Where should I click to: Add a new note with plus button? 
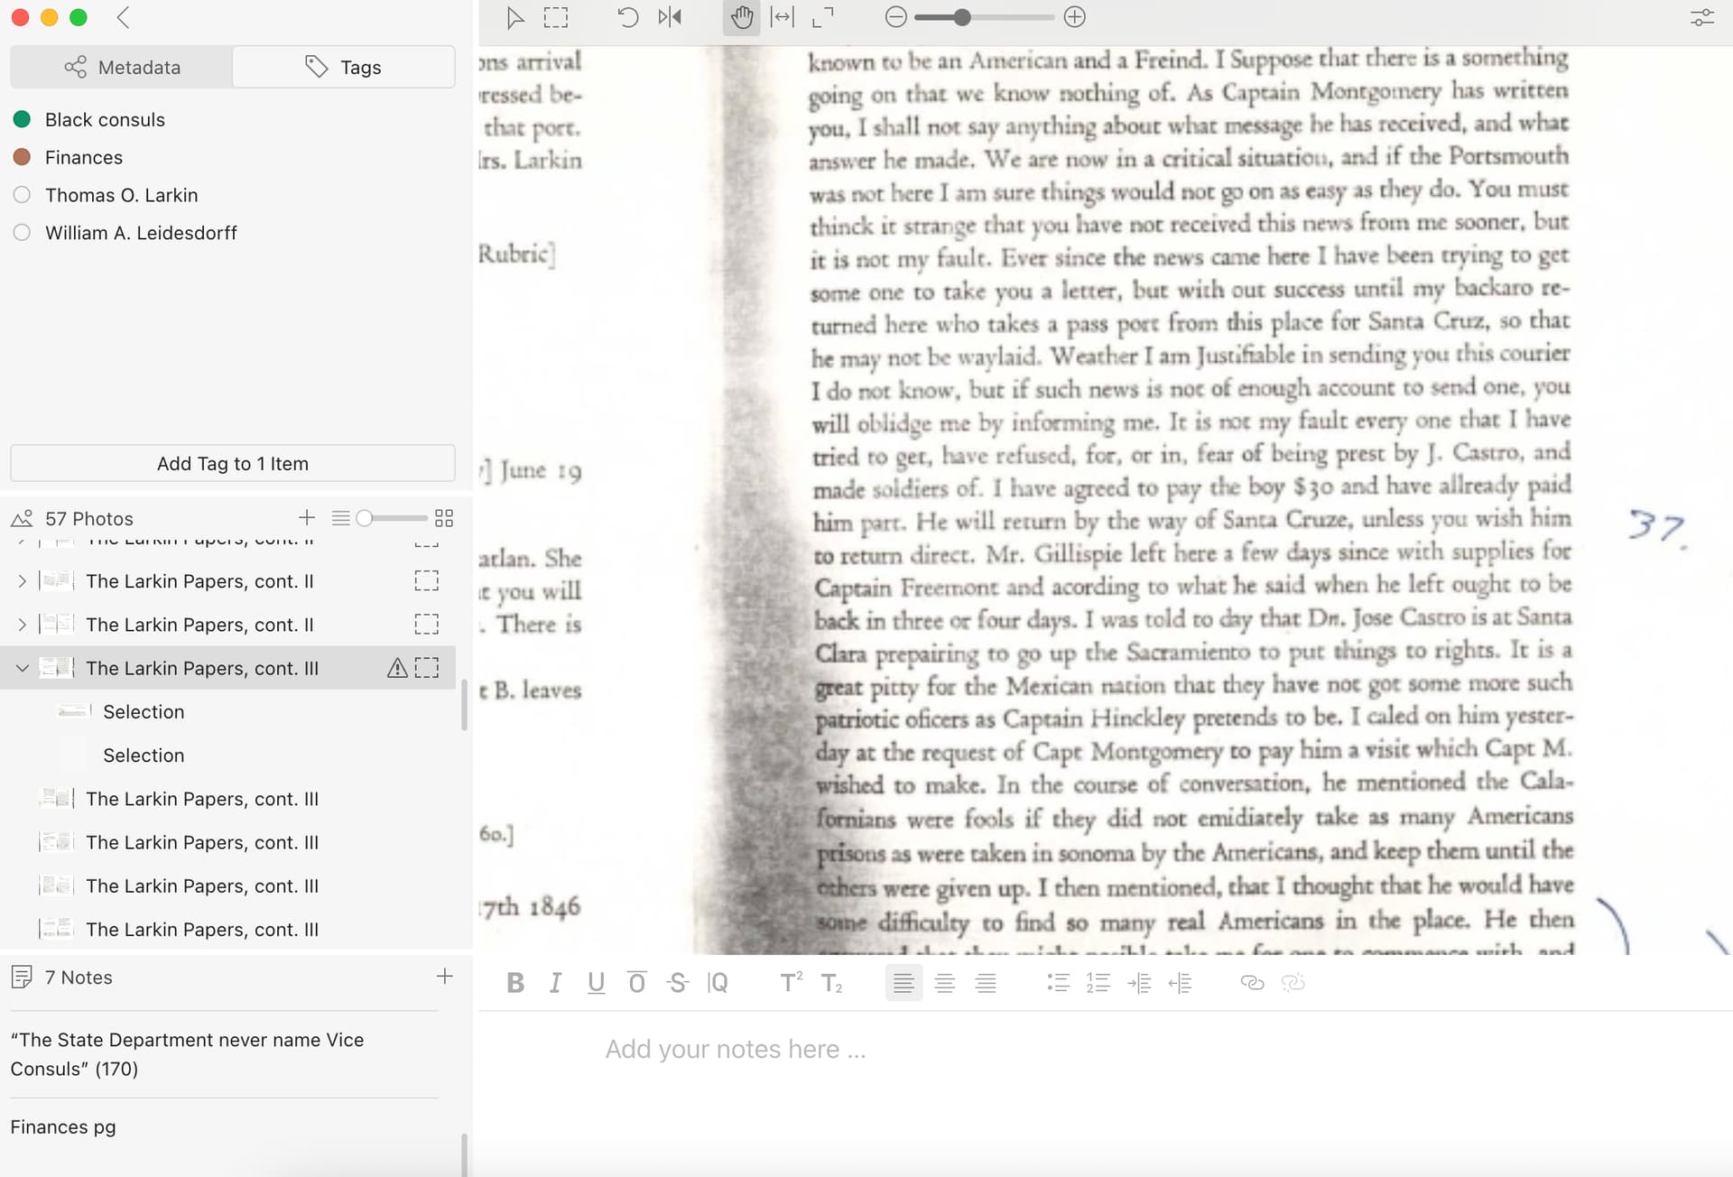[444, 976]
